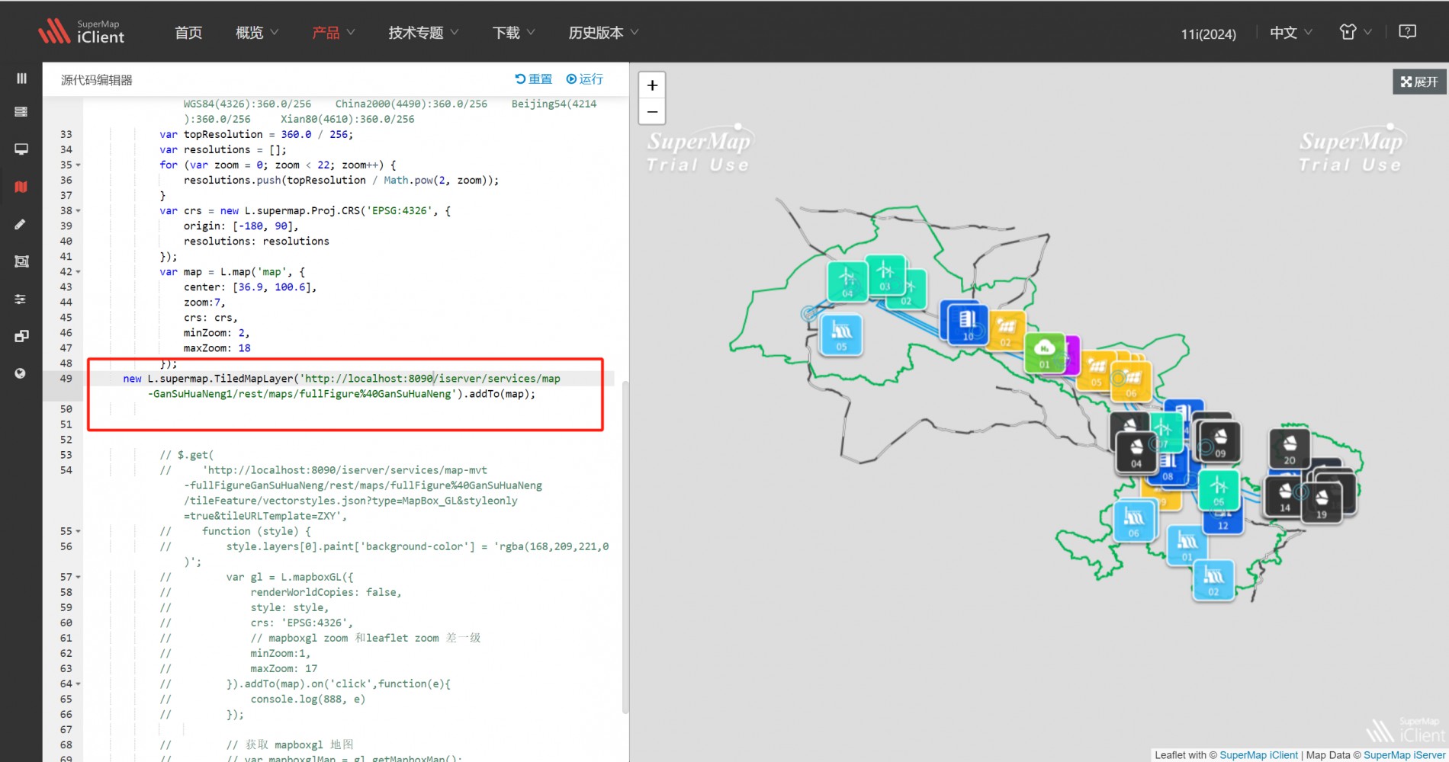This screenshot has width=1449, height=762.
Task: Open the SuperMap iServer attribution link
Action: pyautogui.click(x=1404, y=755)
